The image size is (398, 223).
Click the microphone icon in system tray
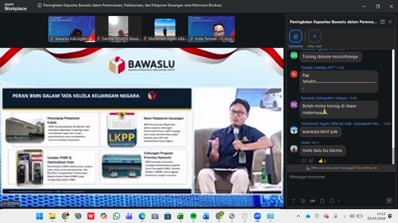click(x=336, y=216)
